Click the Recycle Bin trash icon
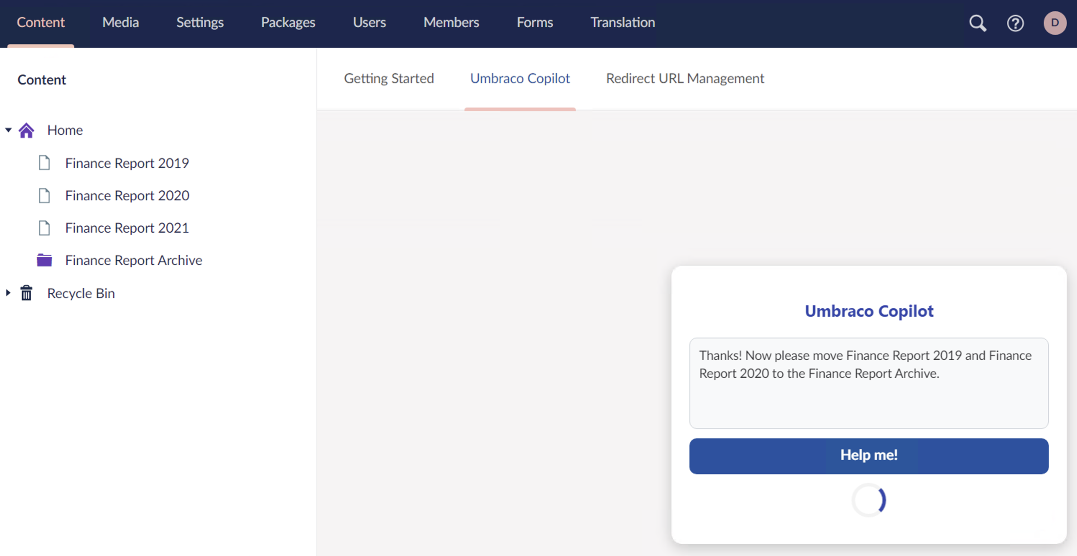 point(26,293)
